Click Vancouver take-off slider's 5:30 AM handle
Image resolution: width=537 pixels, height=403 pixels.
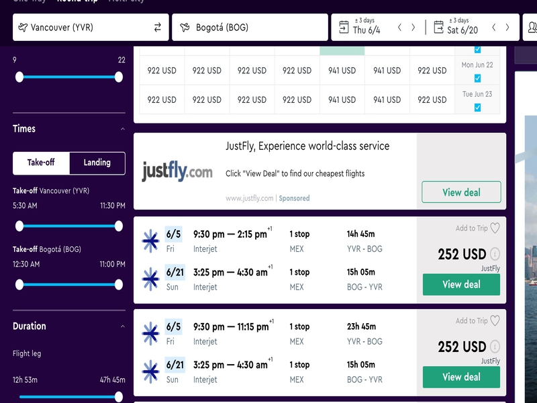pyautogui.click(x=19, y=226)
